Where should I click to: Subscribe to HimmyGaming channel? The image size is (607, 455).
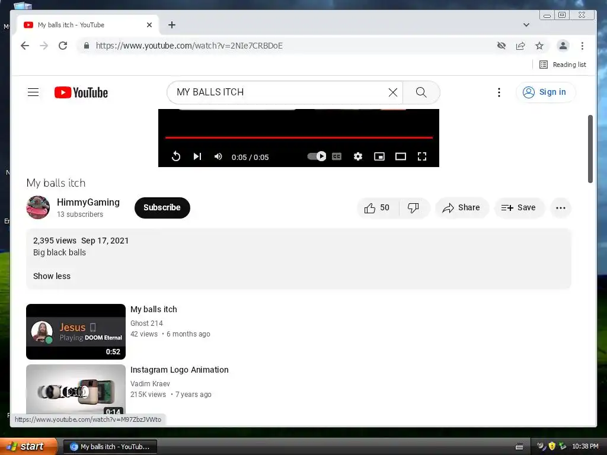162,208
